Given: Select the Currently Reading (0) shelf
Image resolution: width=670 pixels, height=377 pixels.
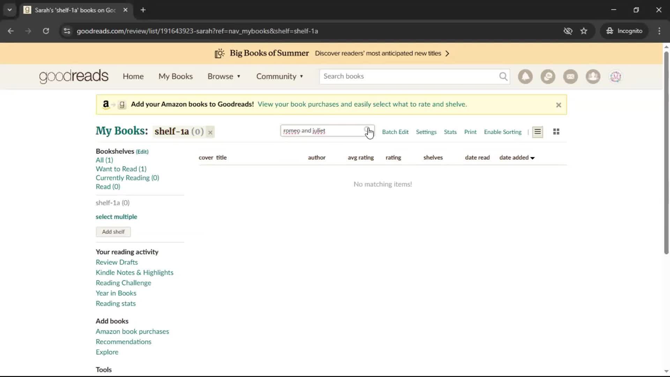Looking at the screenshot, I should coord(127,178).
